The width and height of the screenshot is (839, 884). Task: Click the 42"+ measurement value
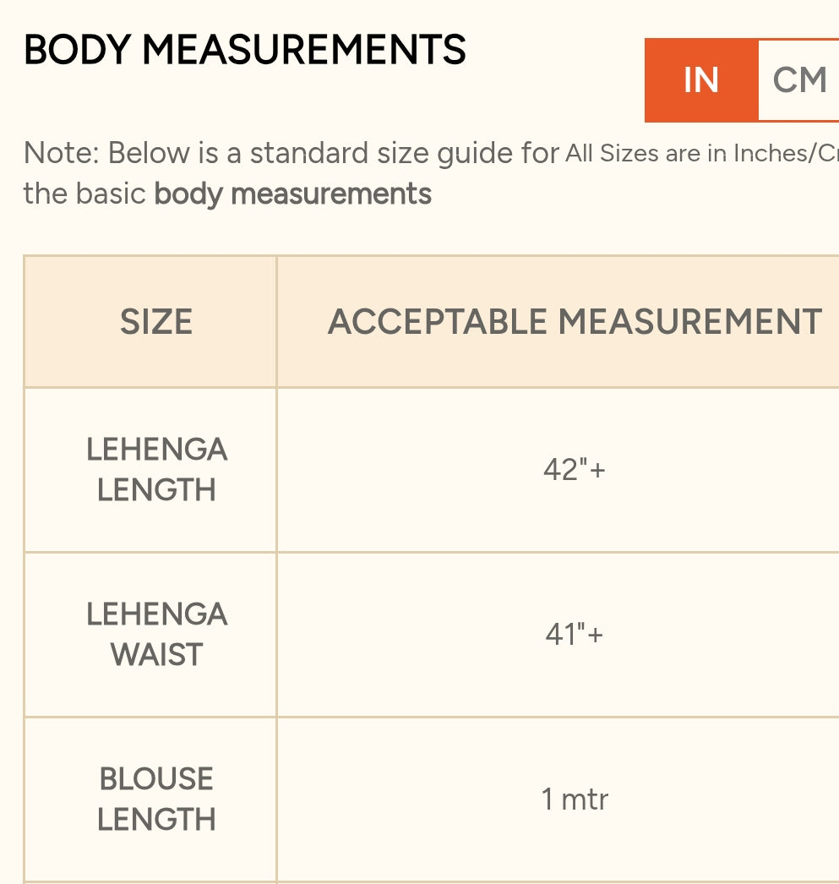tap(575, 469)
